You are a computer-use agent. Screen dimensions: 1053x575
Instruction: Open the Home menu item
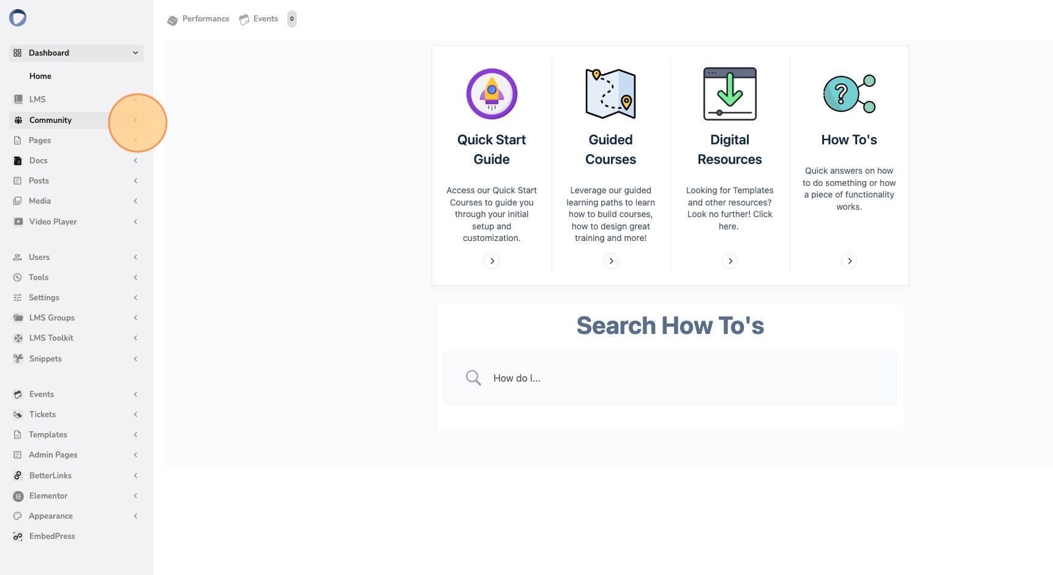pyautogui.click(x=40, y=76)
